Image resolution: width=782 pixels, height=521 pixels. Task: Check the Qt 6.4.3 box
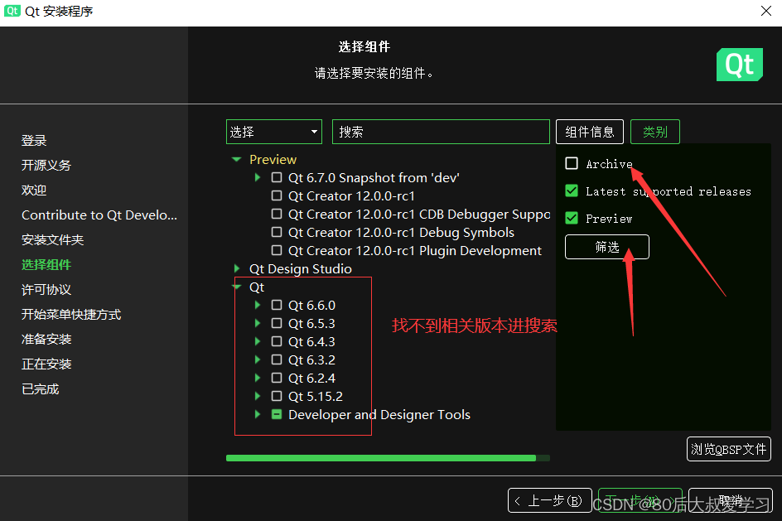point(277,341)
